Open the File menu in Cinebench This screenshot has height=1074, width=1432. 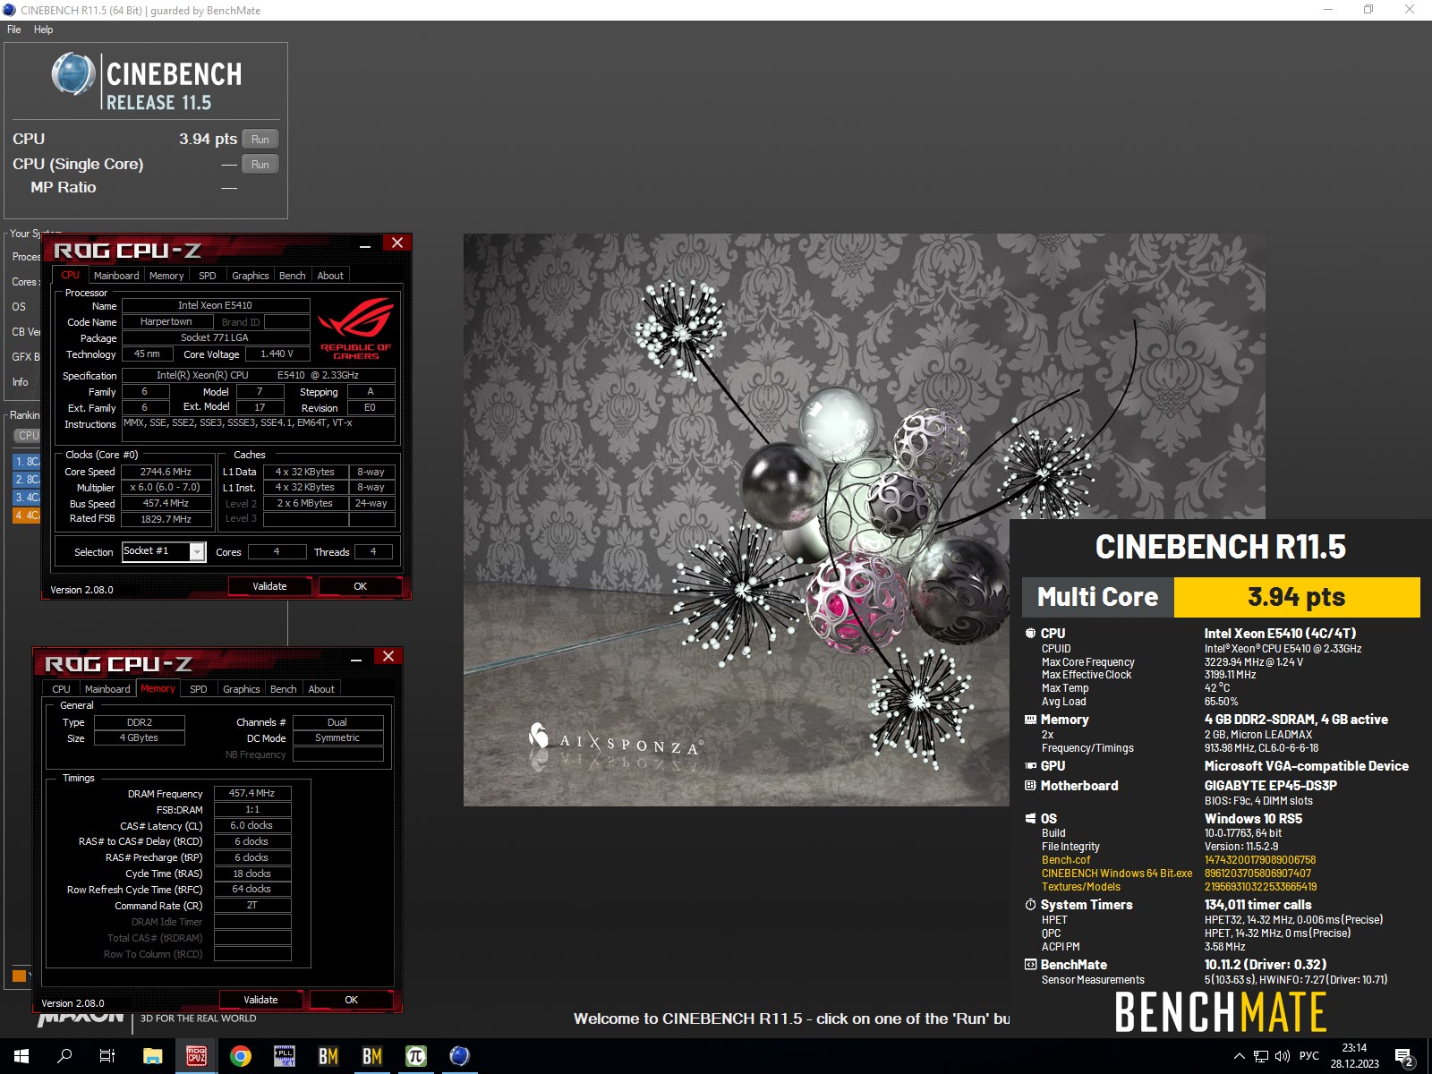(x=14, y=30)
